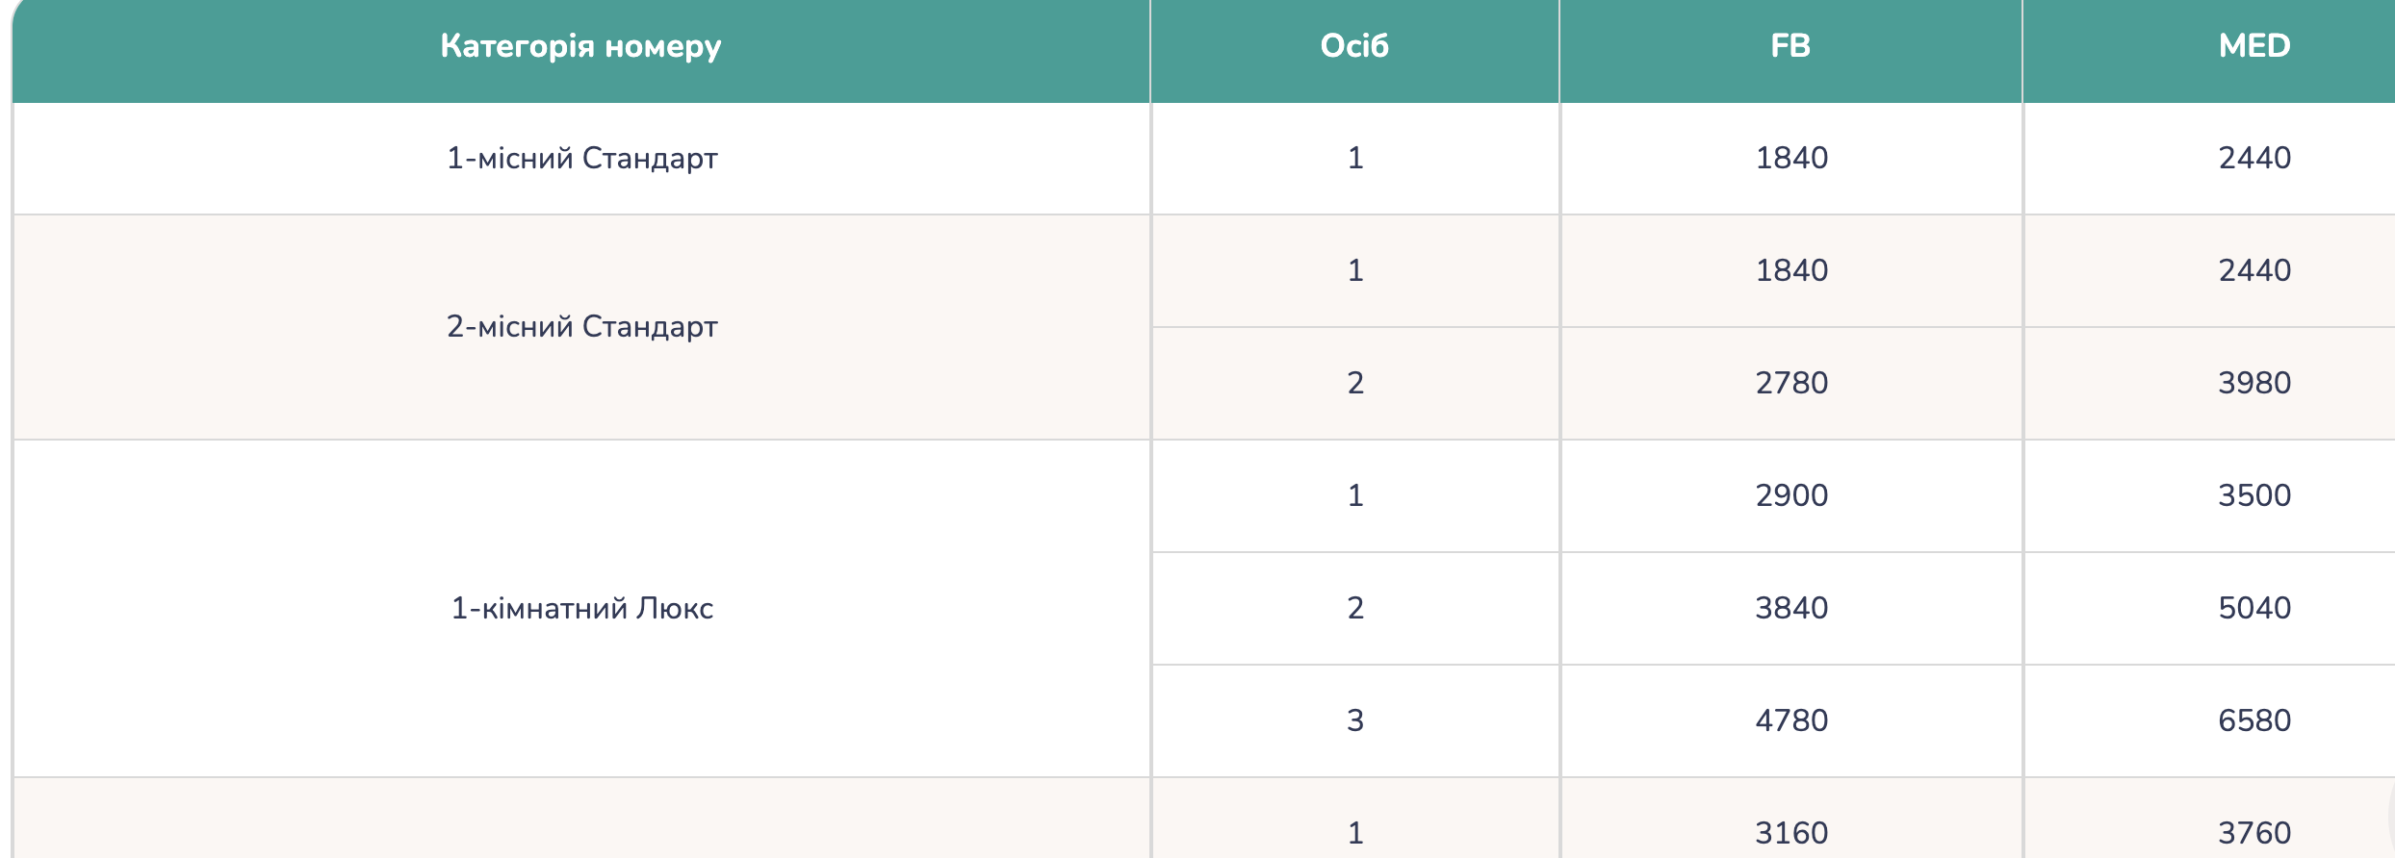The image size is (2395, 858).
Task: Click the "Осіб" column header
Action: (x=1354, y=46)
